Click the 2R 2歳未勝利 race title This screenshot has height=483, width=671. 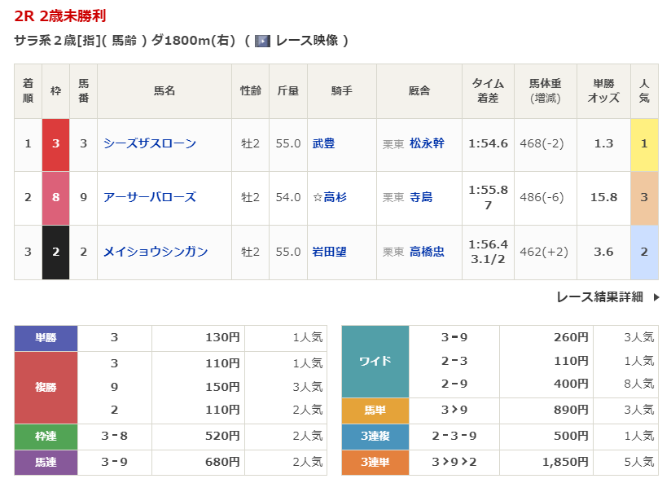[59, 16]
